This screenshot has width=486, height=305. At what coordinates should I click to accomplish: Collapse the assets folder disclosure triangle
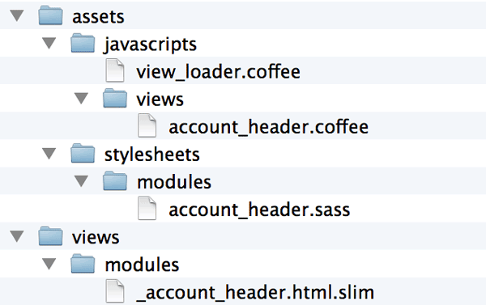tap(17, 15)
